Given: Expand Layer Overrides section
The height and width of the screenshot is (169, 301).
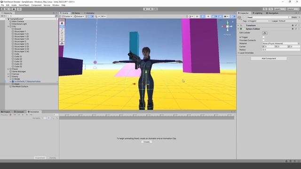Looking at the screenshot, I should [x=238, y=53].
